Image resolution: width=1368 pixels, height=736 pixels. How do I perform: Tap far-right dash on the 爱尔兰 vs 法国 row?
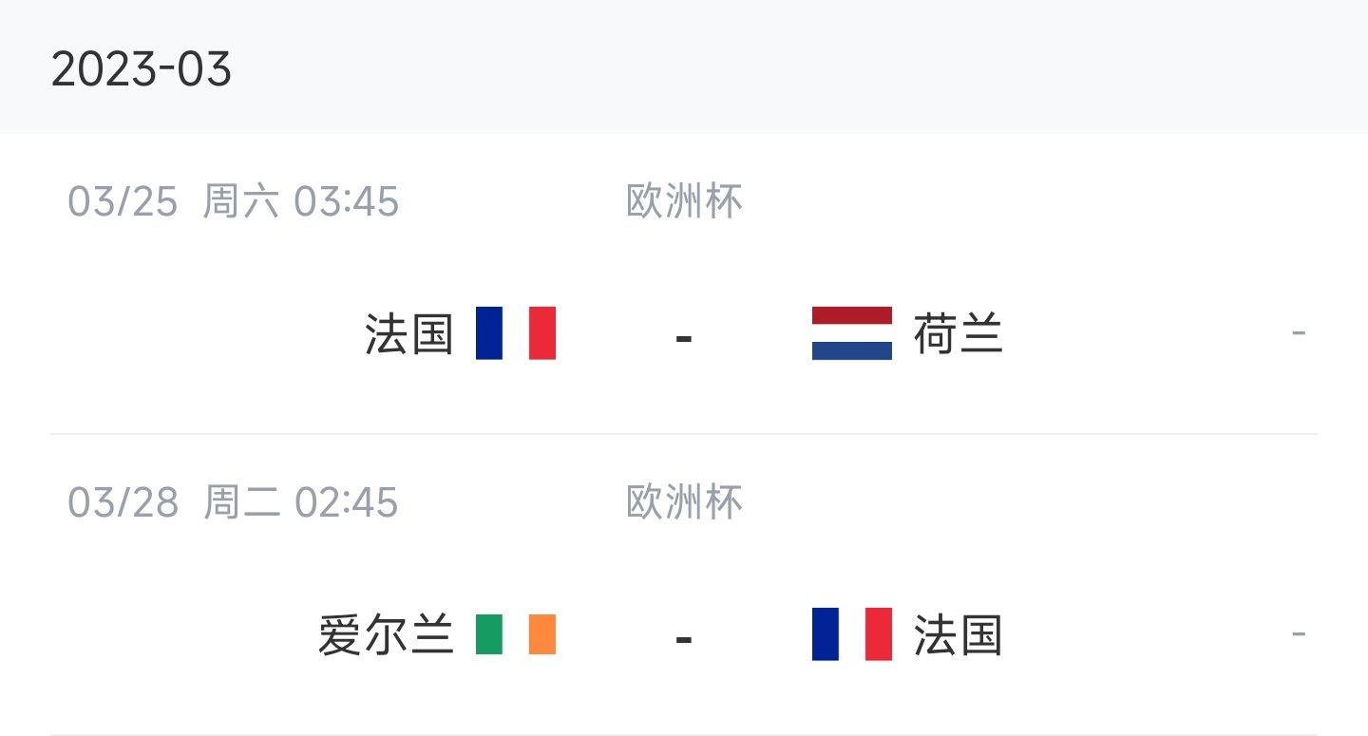click(x=1299, y=634)
